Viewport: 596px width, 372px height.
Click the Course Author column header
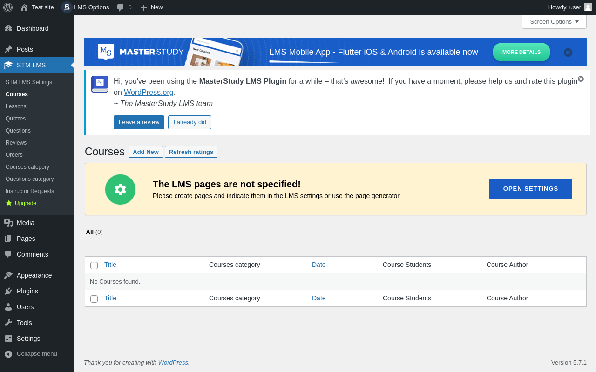(507, 265)
